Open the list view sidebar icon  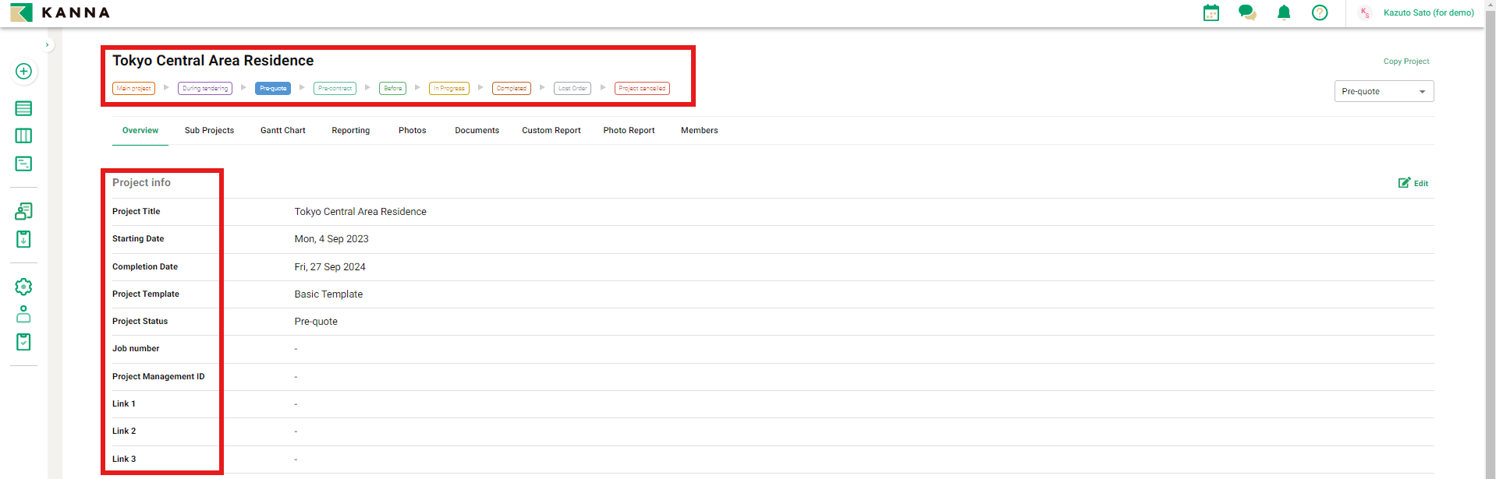[x=23, y=108]
